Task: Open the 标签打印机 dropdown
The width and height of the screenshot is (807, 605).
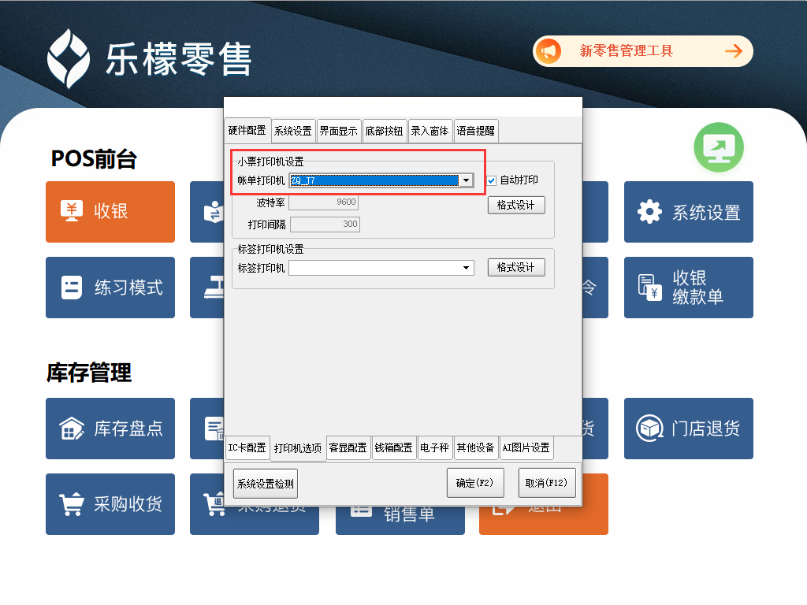Action: (x=466, y=268)
